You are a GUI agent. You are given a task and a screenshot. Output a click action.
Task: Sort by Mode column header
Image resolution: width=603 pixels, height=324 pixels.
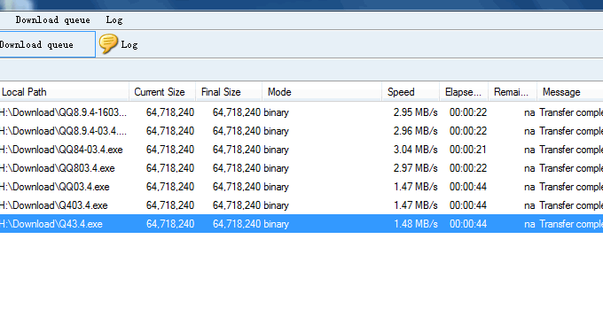[x=322, y=92]
